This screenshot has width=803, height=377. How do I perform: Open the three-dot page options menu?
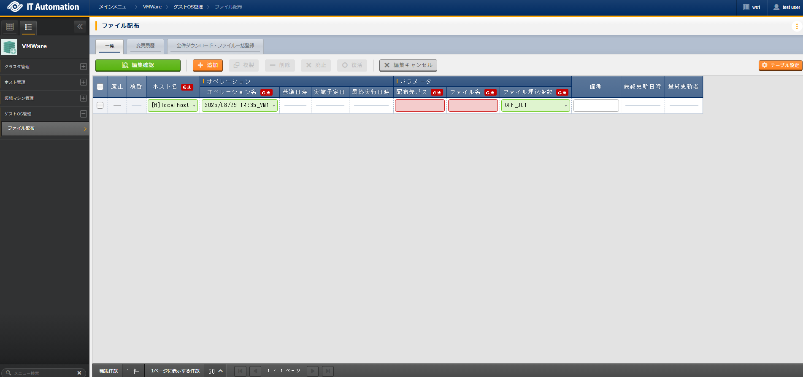pos(797,26)
